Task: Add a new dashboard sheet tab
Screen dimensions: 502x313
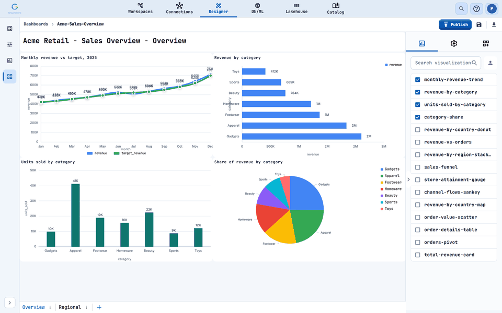Action: coord(99,307)
